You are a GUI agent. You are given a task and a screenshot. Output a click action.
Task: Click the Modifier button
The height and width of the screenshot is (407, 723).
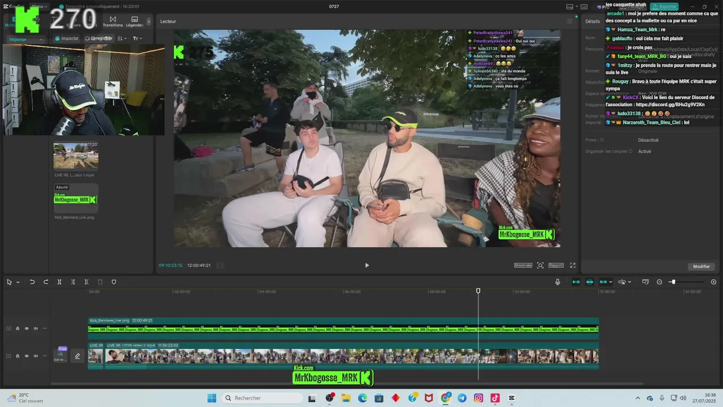coord(701,266)
